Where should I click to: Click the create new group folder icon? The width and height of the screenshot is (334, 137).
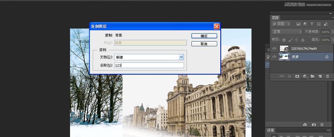[312, 76]
